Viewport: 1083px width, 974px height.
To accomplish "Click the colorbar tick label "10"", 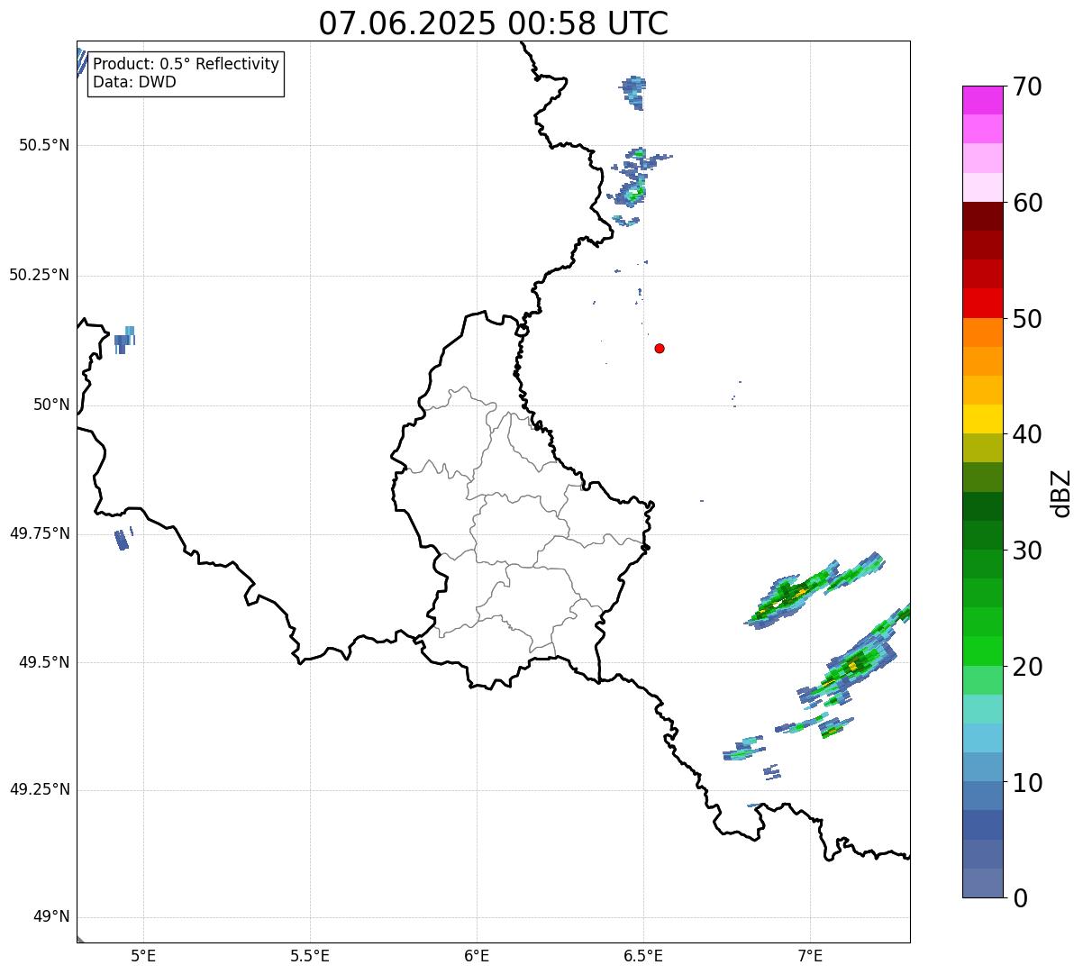I will (1026, 783).
